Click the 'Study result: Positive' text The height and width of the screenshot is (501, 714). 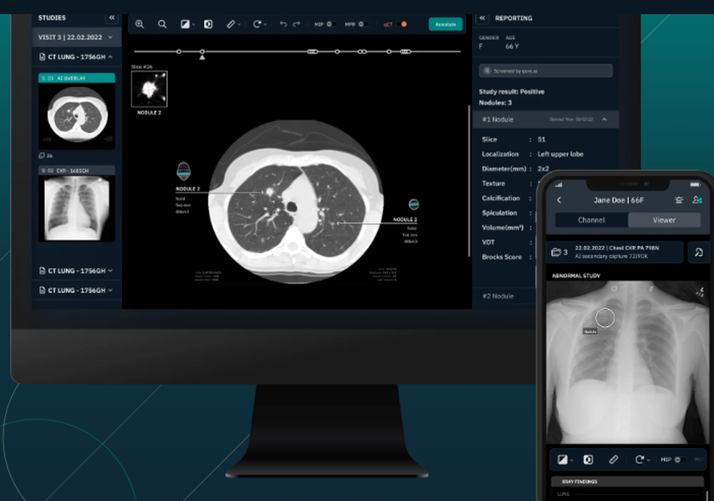(x=511, y=91)
